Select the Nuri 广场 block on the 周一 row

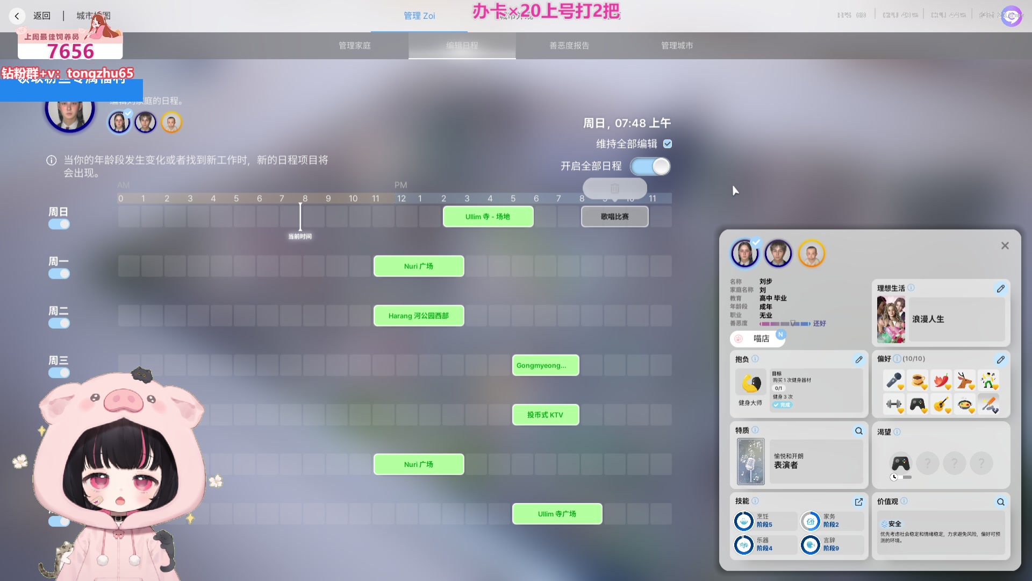[419, 266]
